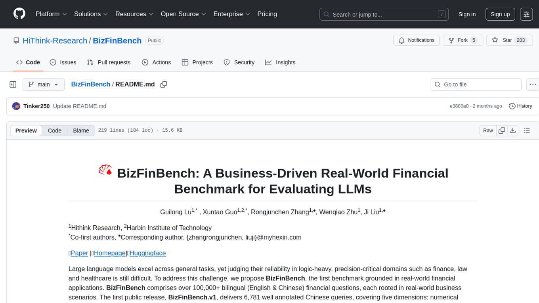
Task: Expand the Resources menu
Action: tap(134, 14)
